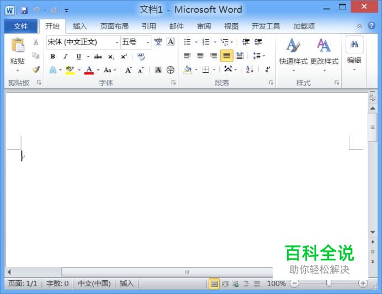This screenshot has height=294, width=382.
Task: Cut selection with the scissors icon
Action: tap(36, 42)
